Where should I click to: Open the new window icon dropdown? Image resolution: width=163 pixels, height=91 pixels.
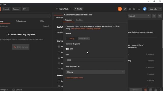pos(25,9)
